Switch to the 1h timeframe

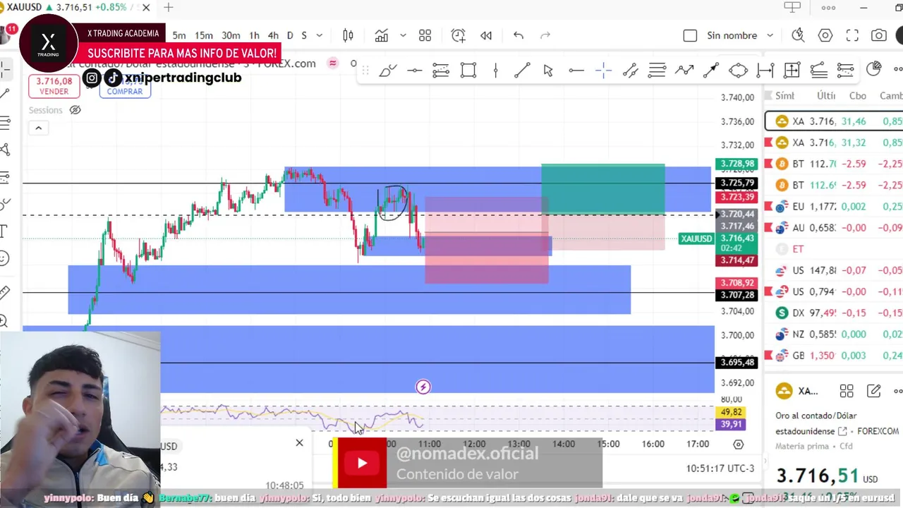pyautogui.click(x=254, y=35)
